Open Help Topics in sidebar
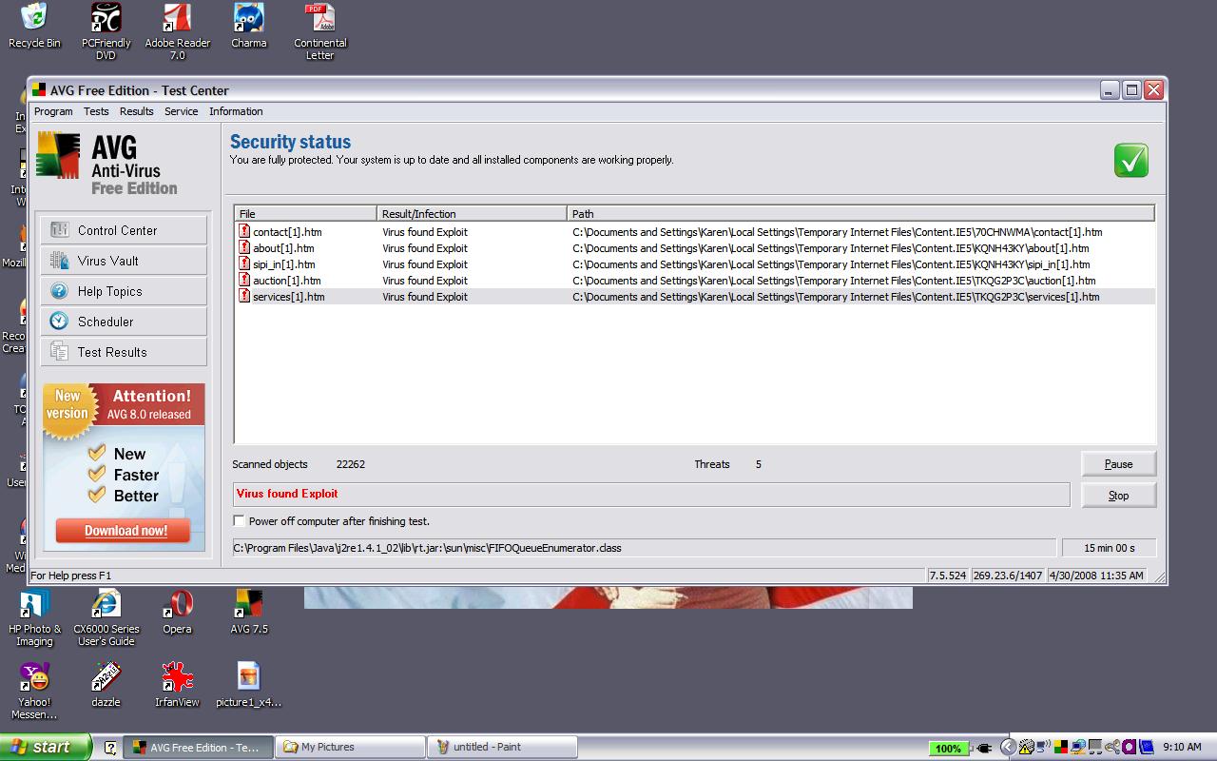The width and height of the screenshot is (1217, 761). pyautogui.click(x=124, y=291)
